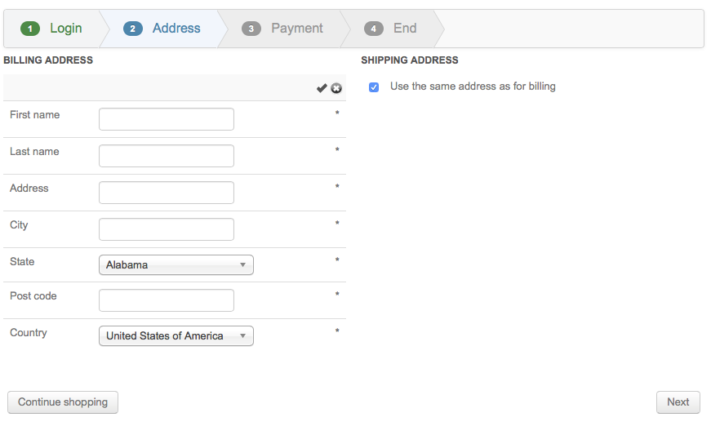Select the Address step label in wizard
The width and height of the screenshot is (711, 426).
176,29
